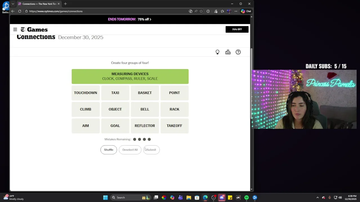The image size is (360, 202).
Task: Open the volume speaker tray icon
Action: (x=340, y=198)
